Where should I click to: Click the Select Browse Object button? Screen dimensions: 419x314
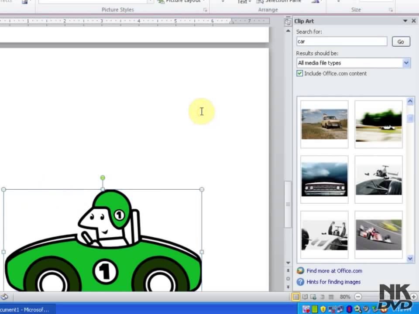pyautogui.click(x=288, y=279)
